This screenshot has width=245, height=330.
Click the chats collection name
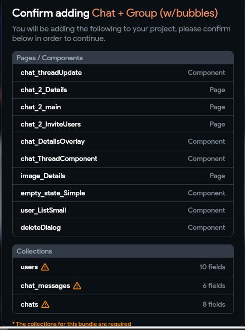[x=29, y=304]
